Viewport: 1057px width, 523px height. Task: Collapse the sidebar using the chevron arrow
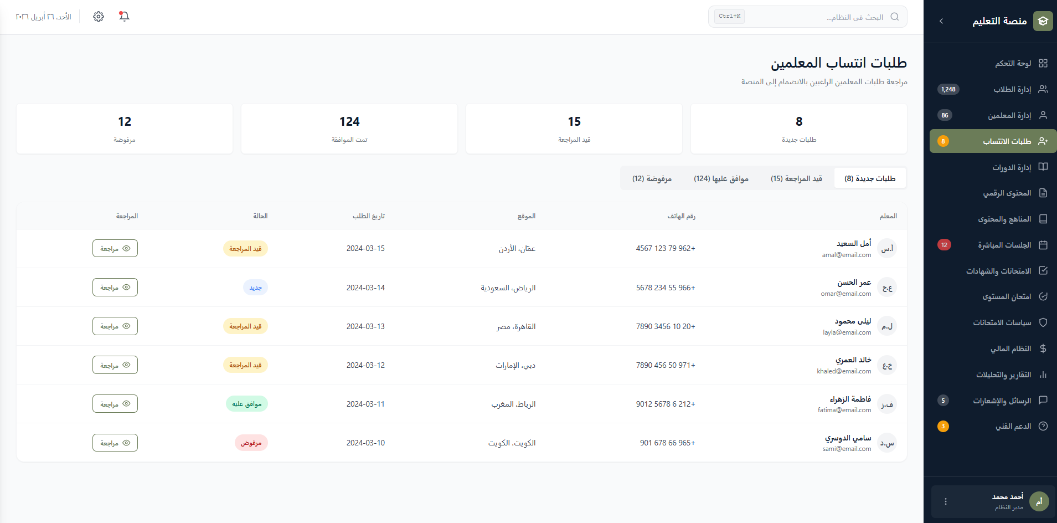940,21
